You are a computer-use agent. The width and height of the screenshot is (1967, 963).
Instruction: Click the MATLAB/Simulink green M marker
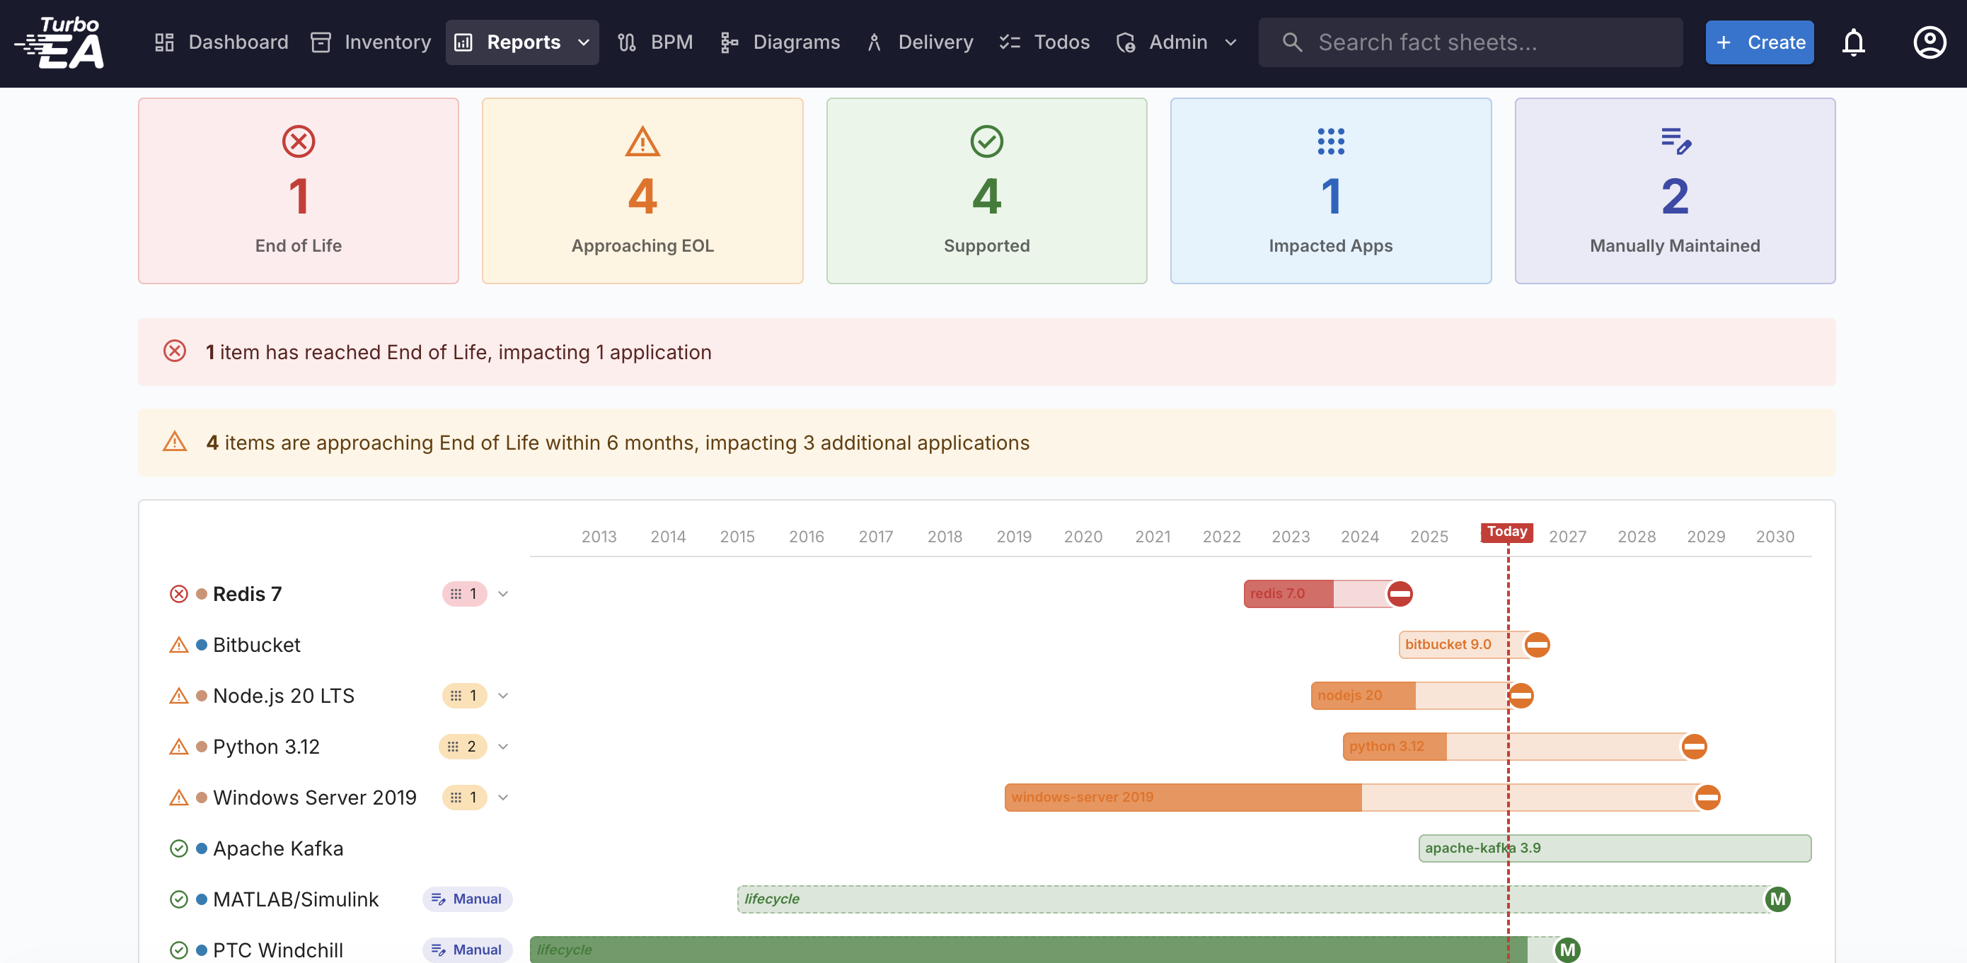point(1777,899)
